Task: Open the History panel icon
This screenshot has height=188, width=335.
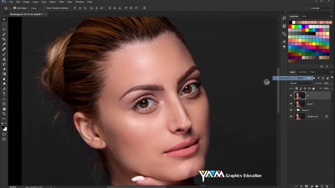Action: click(x=284, y=18)
